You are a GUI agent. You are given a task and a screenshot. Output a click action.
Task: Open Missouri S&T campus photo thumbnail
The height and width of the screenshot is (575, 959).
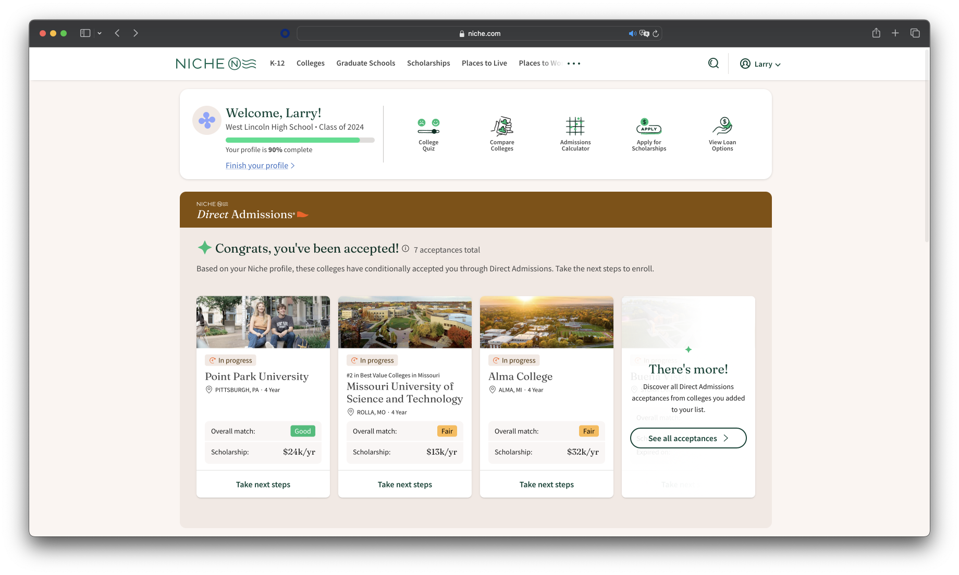click(x=405, y=322)
